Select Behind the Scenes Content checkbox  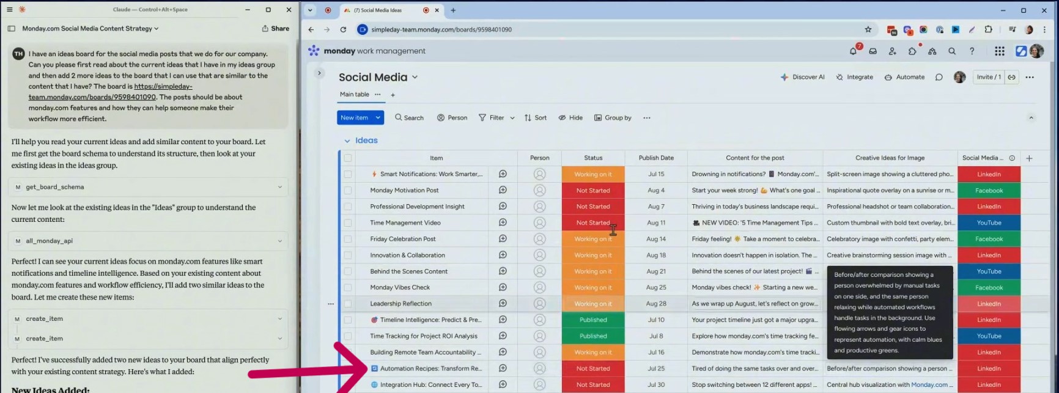[x=348, y=271]
